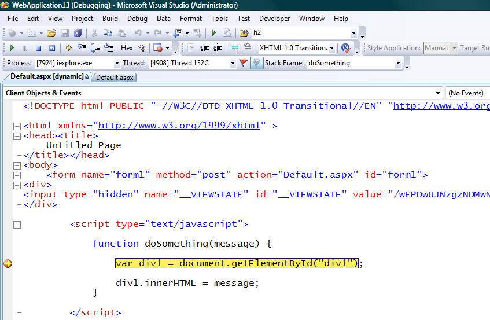
Task: Open the Debug menu
Action: (137, 19)
